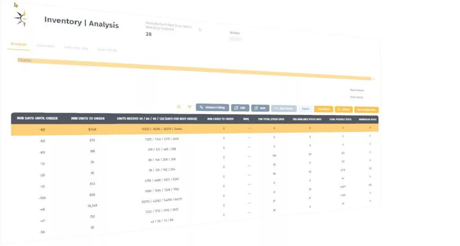Image resolution: width=460 pixels, height=246 pixels.
Task: Click the 826 min units cell
Action: [92, 195]
